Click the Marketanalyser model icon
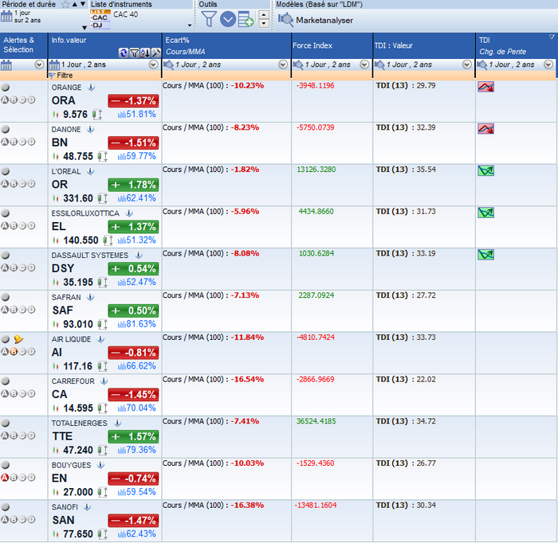 (285, 20)
